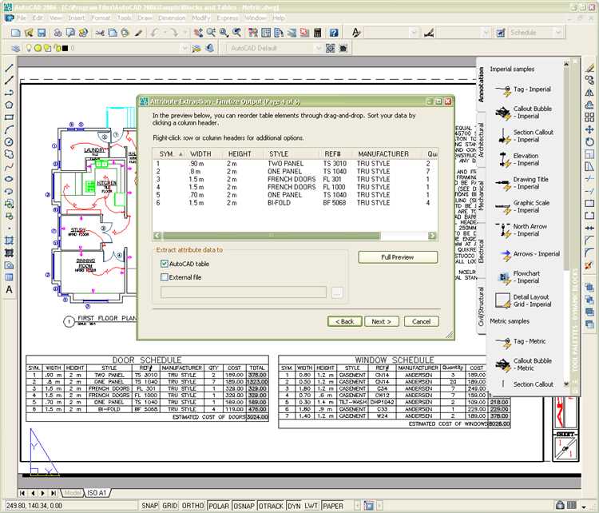Select the Tag - Metric palette block
The height and width of the screenshot is (513, 599).
click(x=520, y=341)
